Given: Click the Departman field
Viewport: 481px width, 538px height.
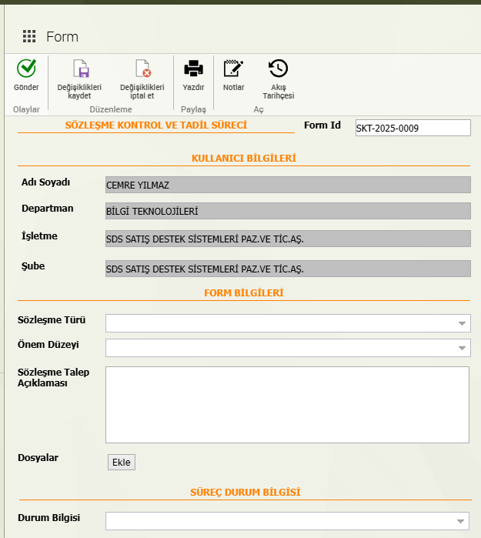Looking at the screenshot, I should tap(287, 211).
